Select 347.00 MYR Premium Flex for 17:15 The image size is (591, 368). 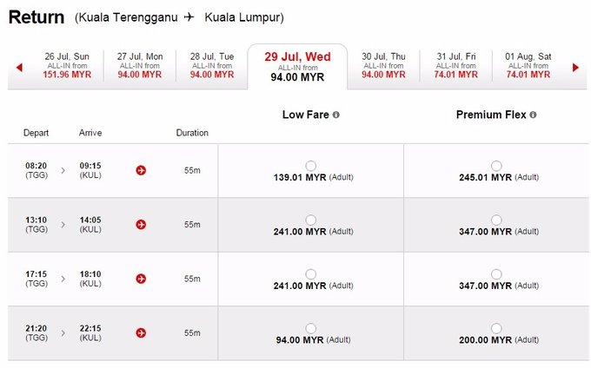click(496, 274)
